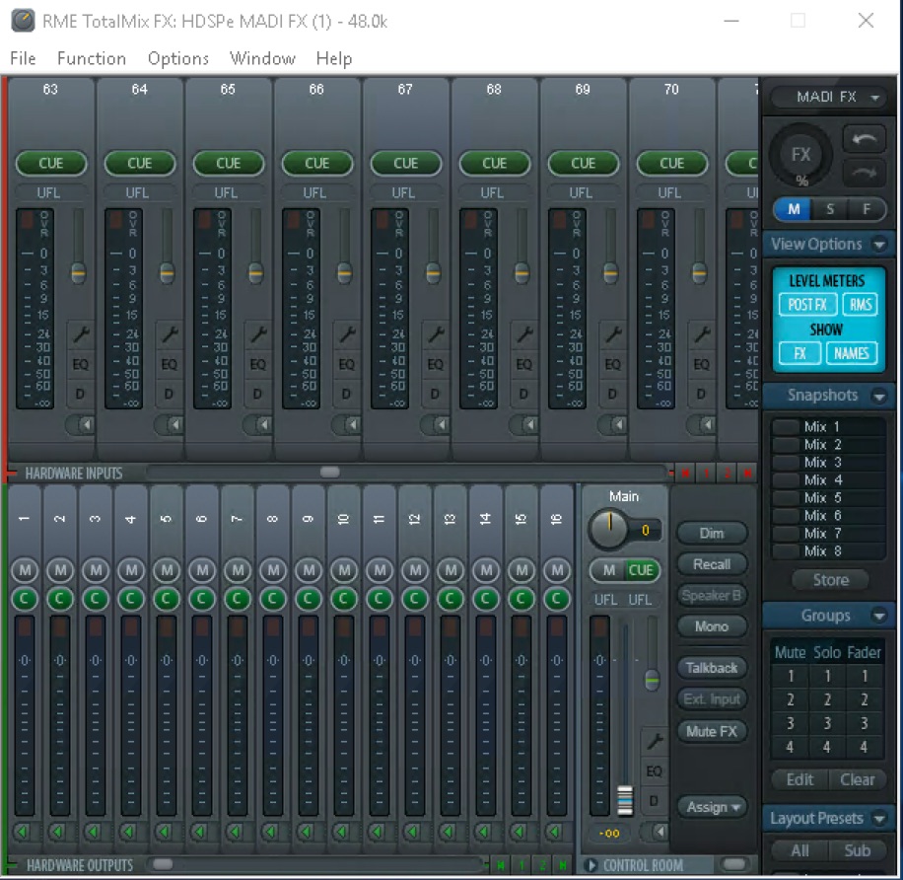Toggle CUE on input channel 63
The height and width of the screenshot is (880, 903).
50,163
